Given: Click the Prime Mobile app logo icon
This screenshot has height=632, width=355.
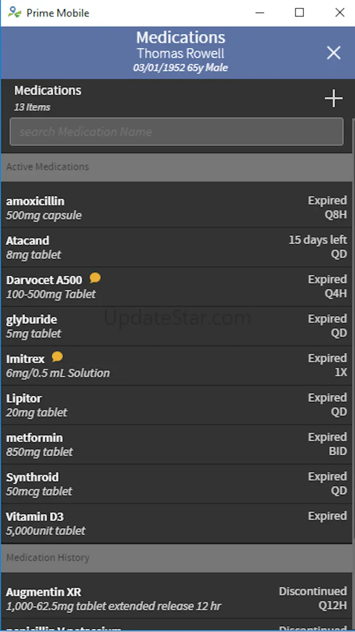Looking at the screenshot, I should click(x=15, y=13).
